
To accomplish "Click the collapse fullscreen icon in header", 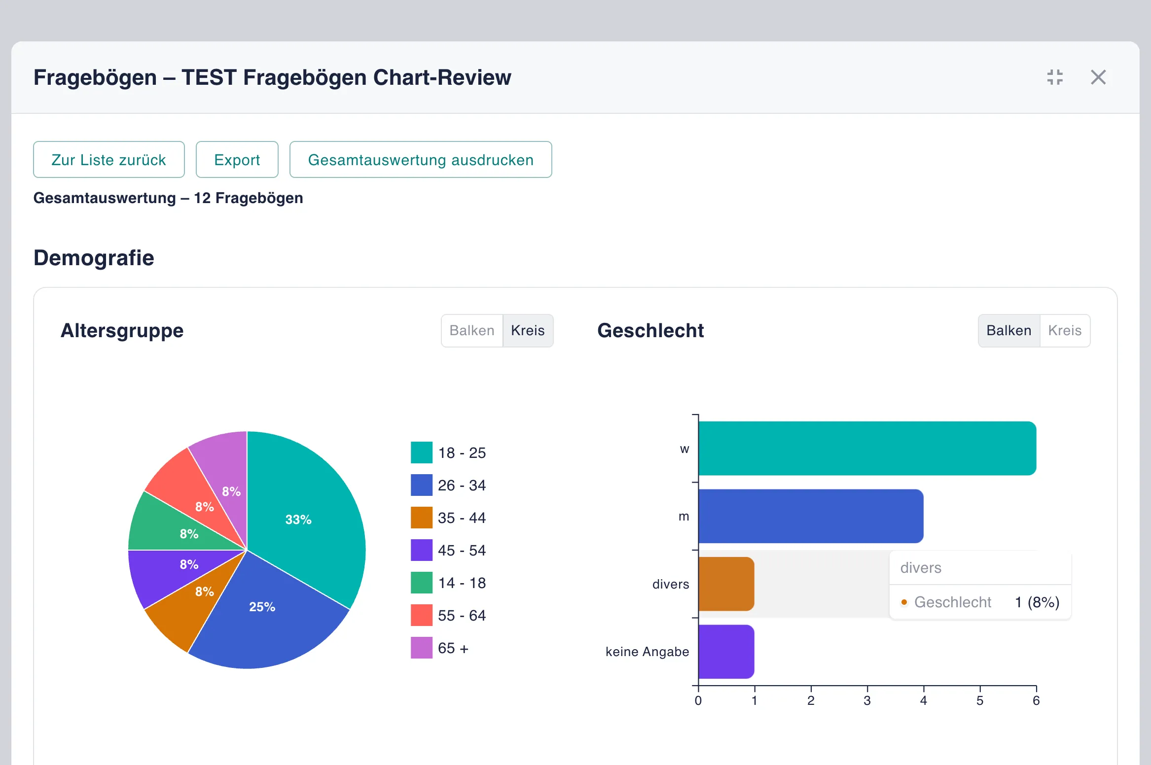I will click(x=1055, y=77).
